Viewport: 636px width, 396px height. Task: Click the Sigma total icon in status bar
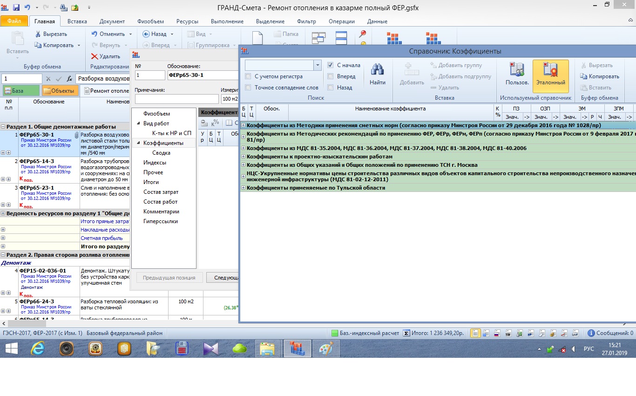tap(406, 333)
